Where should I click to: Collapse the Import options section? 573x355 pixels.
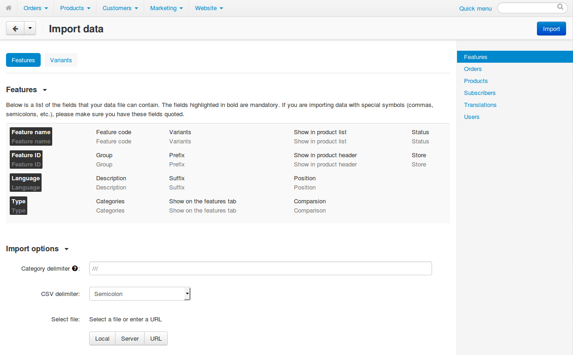[37, 248]
